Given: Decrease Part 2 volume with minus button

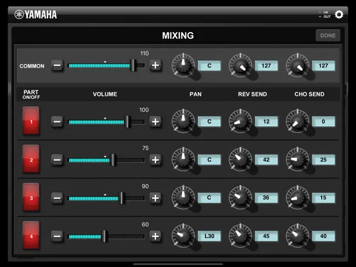Looking at the screenshot, I should (57, 160).
